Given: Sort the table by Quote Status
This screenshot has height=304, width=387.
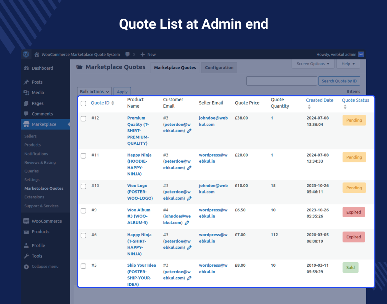Looking at the screenshot, I should (x=356, y=103).
